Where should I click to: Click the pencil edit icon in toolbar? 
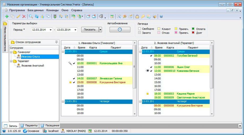coord(18,16)
